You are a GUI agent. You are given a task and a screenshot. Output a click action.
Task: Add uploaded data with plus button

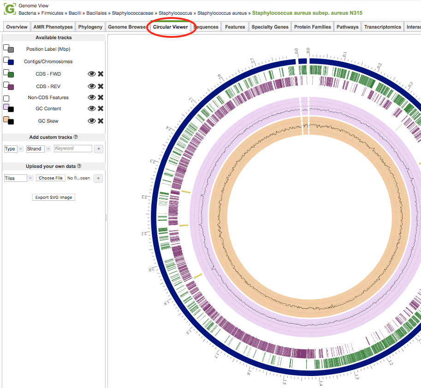98,178
